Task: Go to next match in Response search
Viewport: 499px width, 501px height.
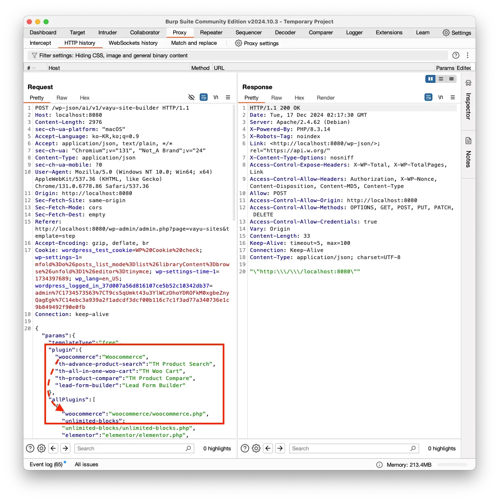Action: pos(280,448)
